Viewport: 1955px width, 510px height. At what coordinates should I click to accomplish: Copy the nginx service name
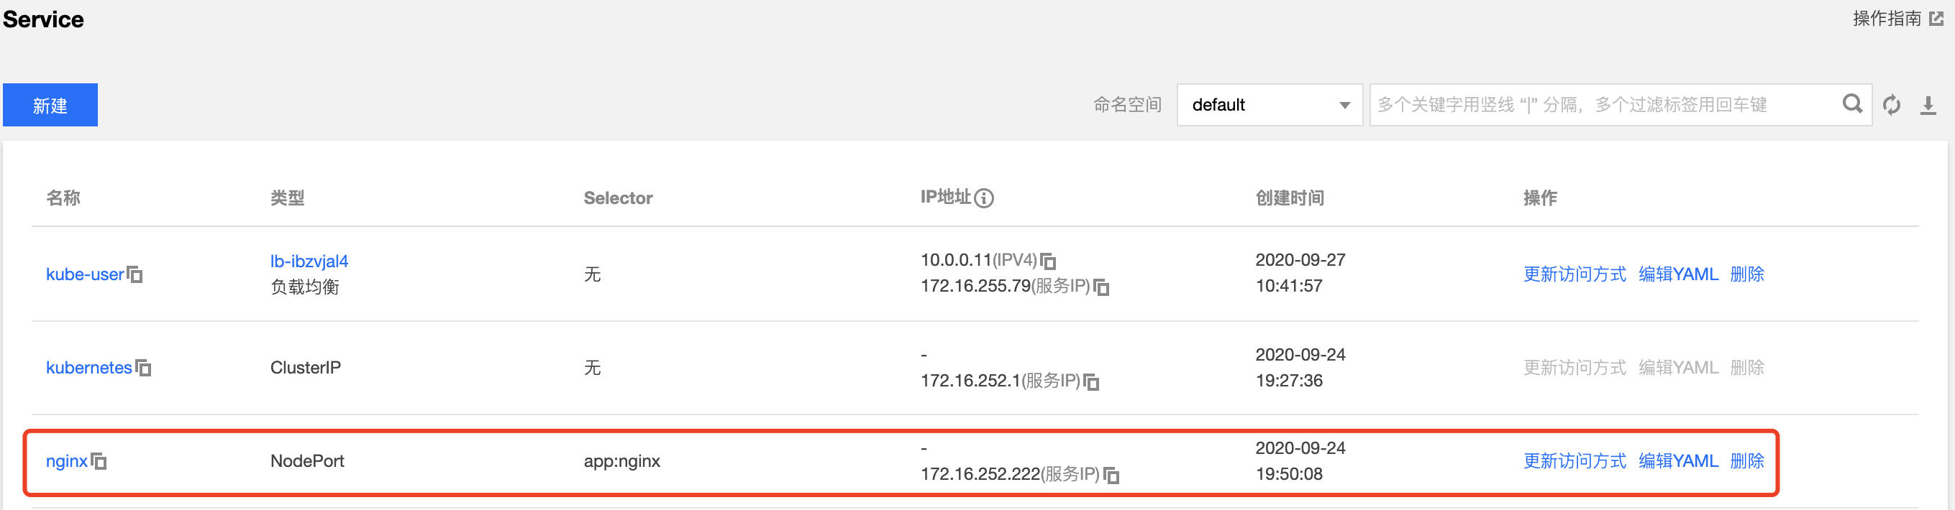99,461
